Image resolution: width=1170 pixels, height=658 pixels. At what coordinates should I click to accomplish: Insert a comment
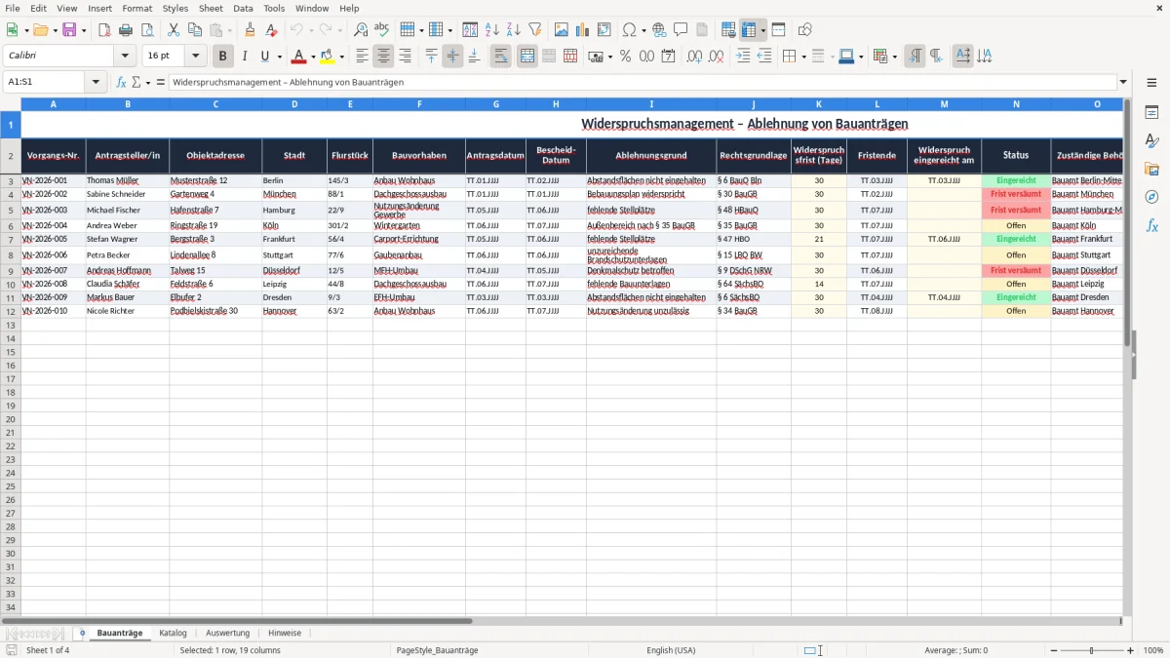click(x=681, y=30)
